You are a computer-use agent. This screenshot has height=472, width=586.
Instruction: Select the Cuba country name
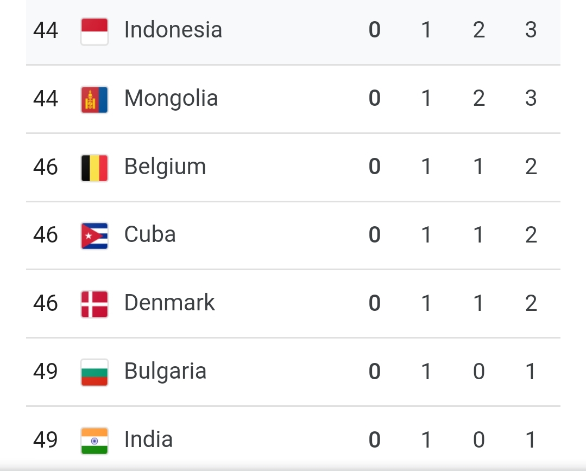point(150,235)
